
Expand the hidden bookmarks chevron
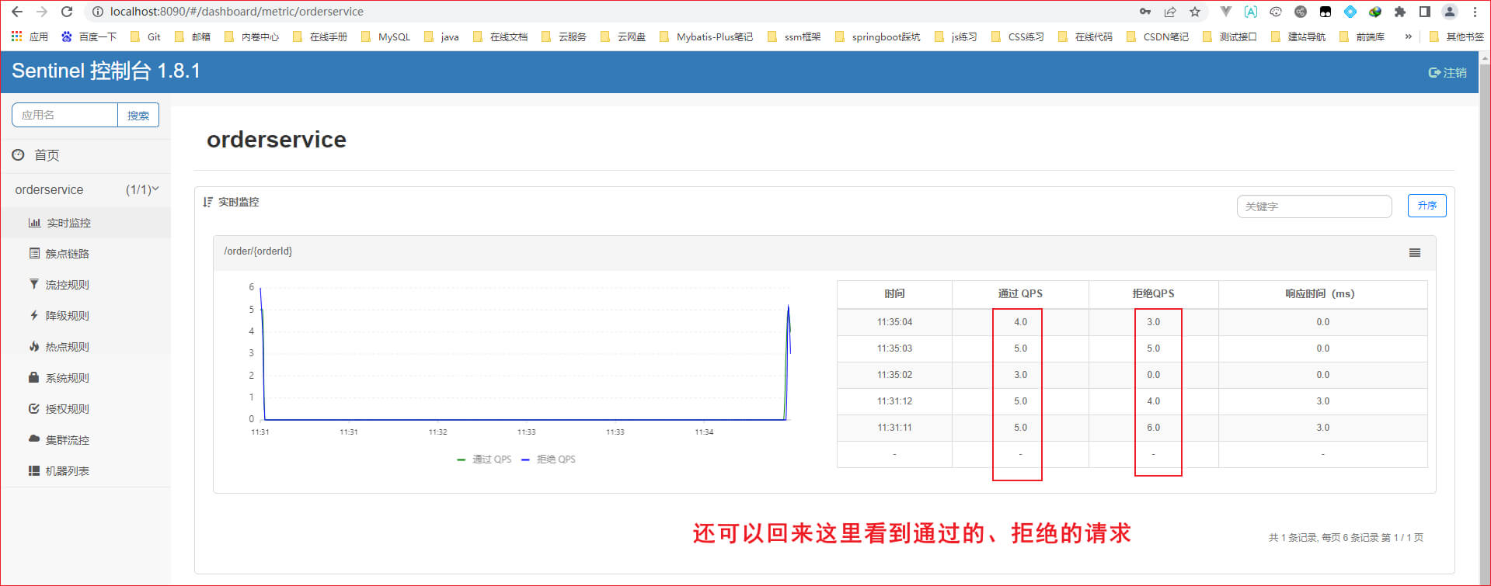[x=1408, y=36]
